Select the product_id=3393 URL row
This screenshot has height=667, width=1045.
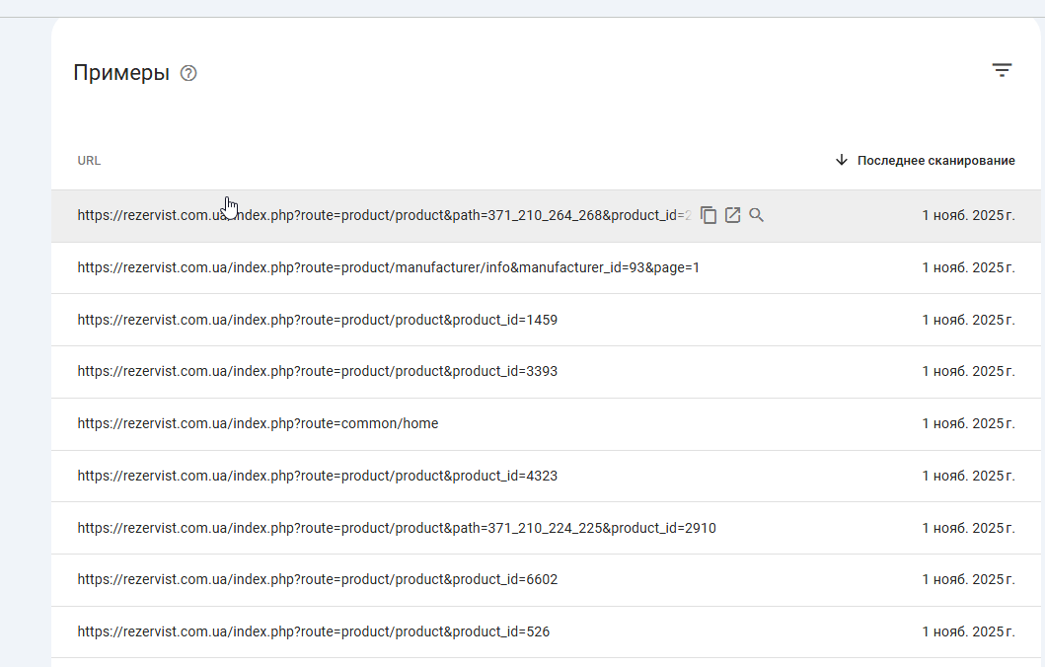click(x=317, y=371)
